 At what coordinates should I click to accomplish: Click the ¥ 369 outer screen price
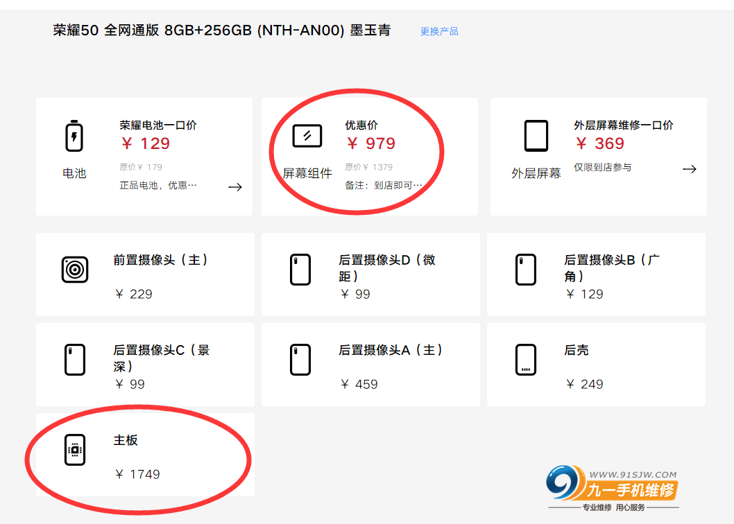click(x=600, y=143)
